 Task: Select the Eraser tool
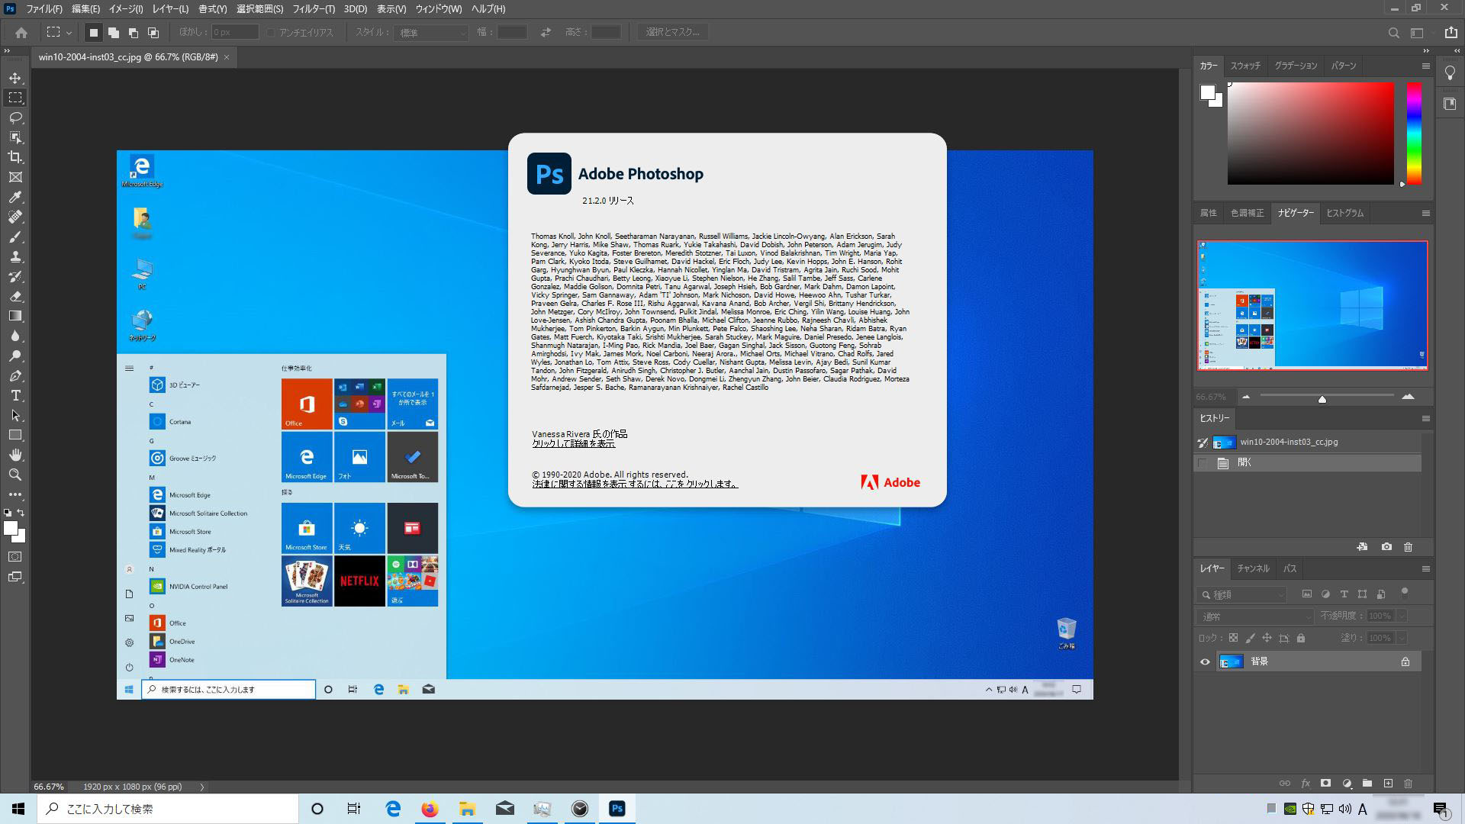15,296
